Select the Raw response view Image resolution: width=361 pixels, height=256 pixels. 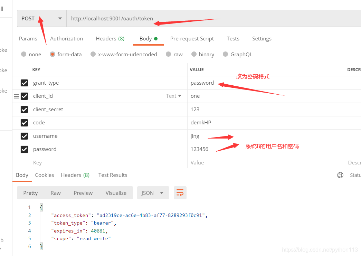[x=56, y=193]
